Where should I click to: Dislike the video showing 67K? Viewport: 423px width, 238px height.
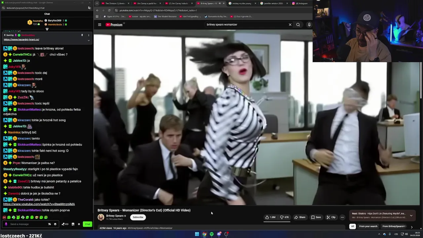click(284, 217)
